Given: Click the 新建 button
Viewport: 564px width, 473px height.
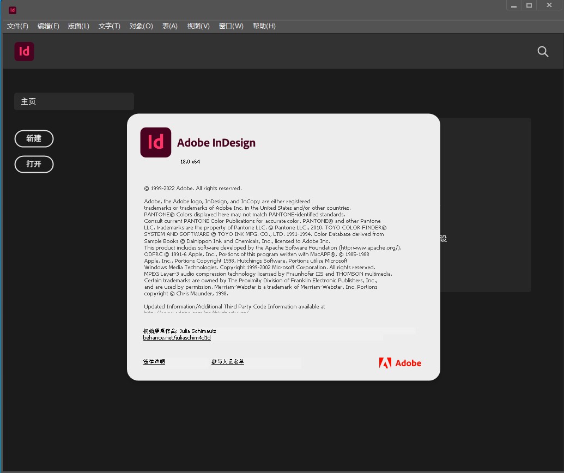Looking at the screenshot, I should pos(34,138).
